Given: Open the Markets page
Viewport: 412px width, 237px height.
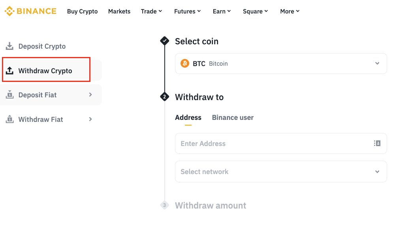Looking at the screenshot, I should point(119,11).
